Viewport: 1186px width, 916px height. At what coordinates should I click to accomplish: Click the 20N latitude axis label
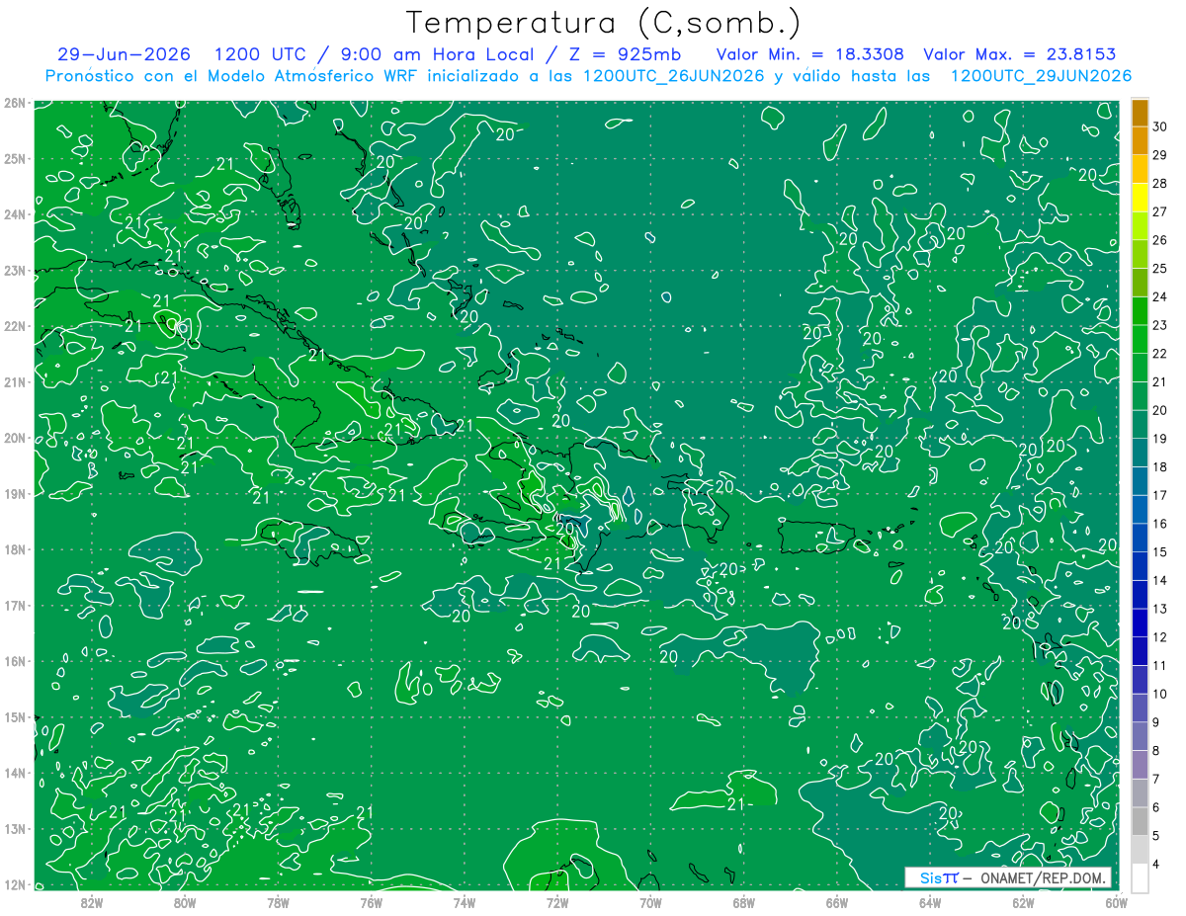[x=15, y=438]
